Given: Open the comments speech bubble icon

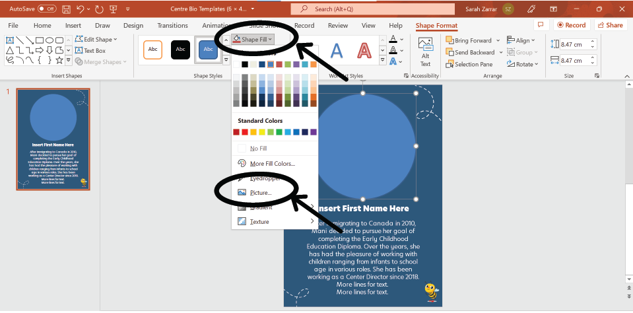Looking at the screenshot, I should (x=540, y=25).
